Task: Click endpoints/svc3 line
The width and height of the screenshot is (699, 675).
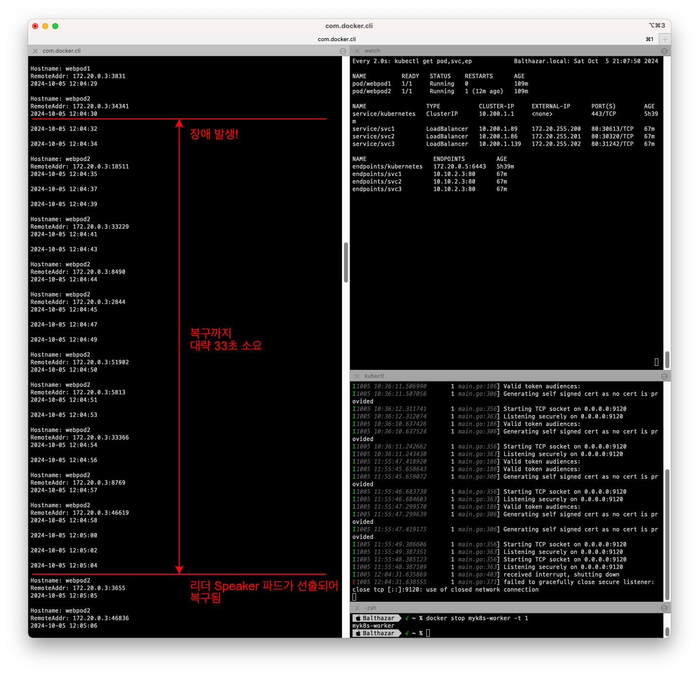Action: click(430, 189)
